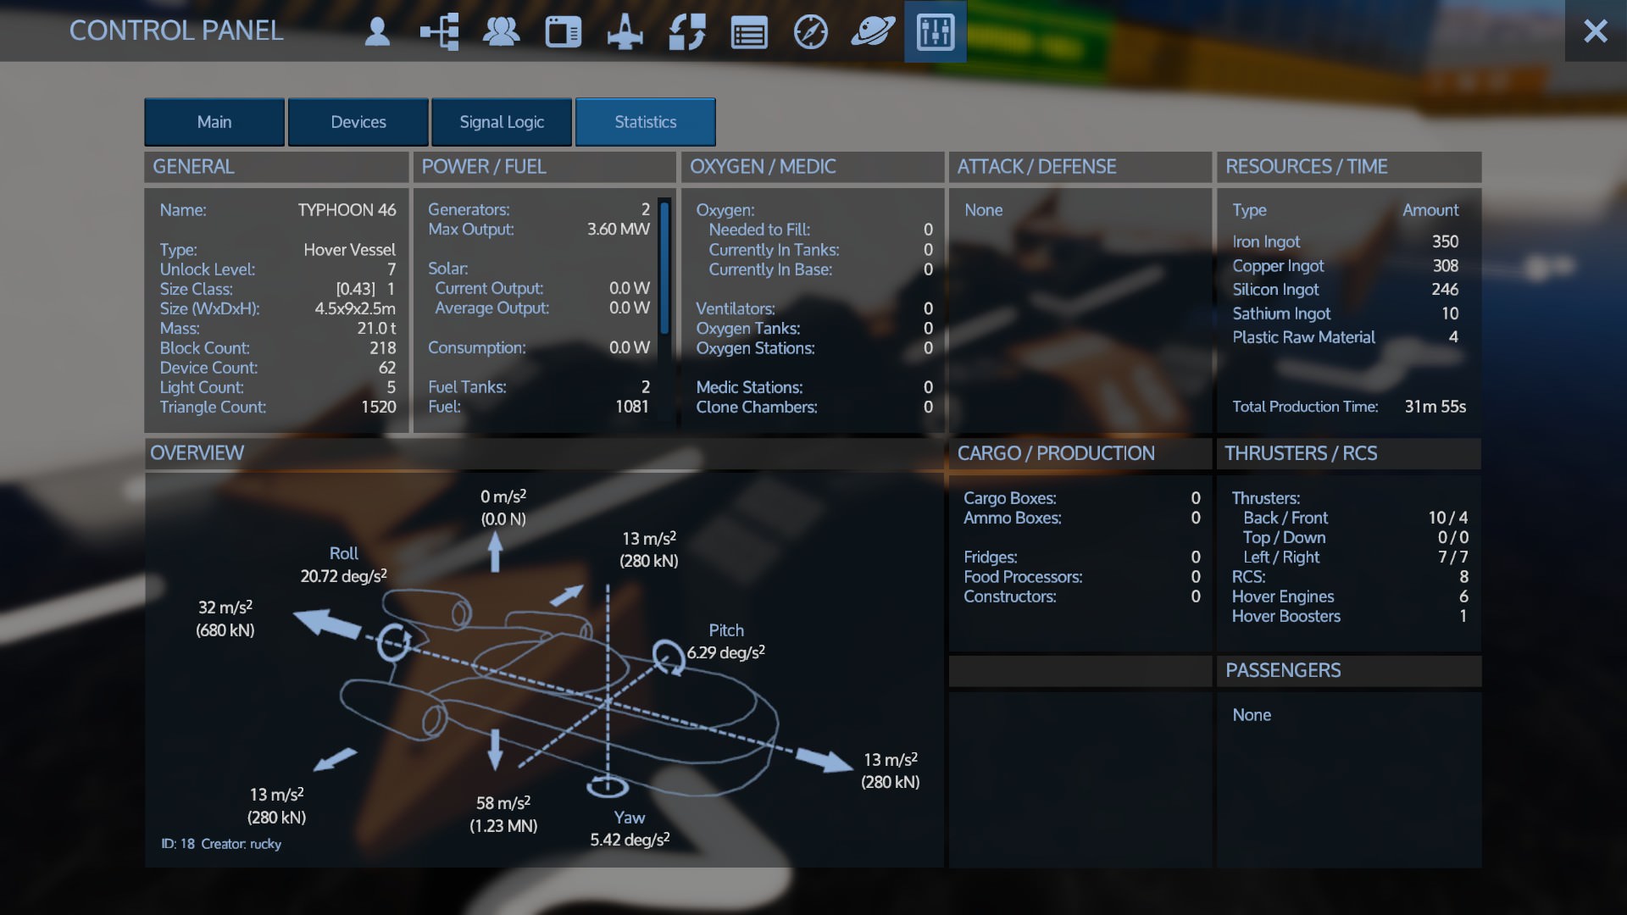Select the Statistics tab

(646, 122)
